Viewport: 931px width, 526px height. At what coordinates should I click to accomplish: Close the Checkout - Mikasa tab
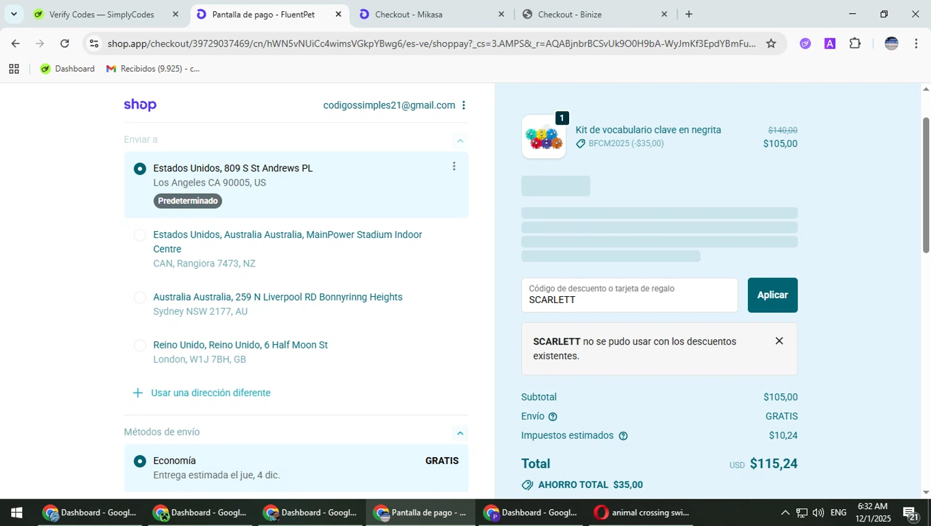click(x=501, y=14)
